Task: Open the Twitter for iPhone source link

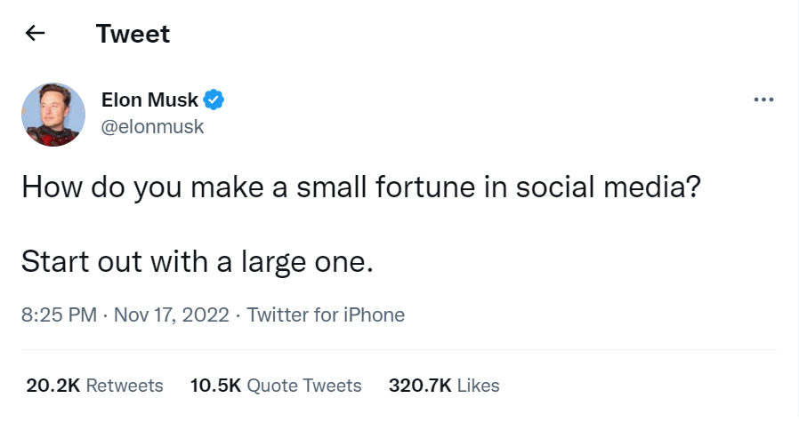Action: 326,315
